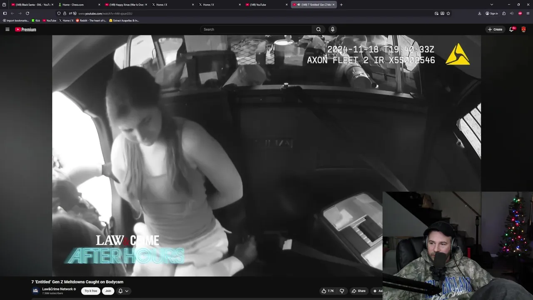This screenshot has width=533, height=300.
Task: Bookmark this page with star icon
Action: pyautogui.click(x=448, y=13)
